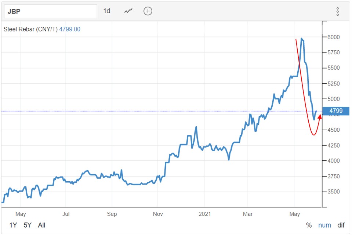Click the 2021 label on time axis
The height and width of the screenshot is (236, 352).
203,214
